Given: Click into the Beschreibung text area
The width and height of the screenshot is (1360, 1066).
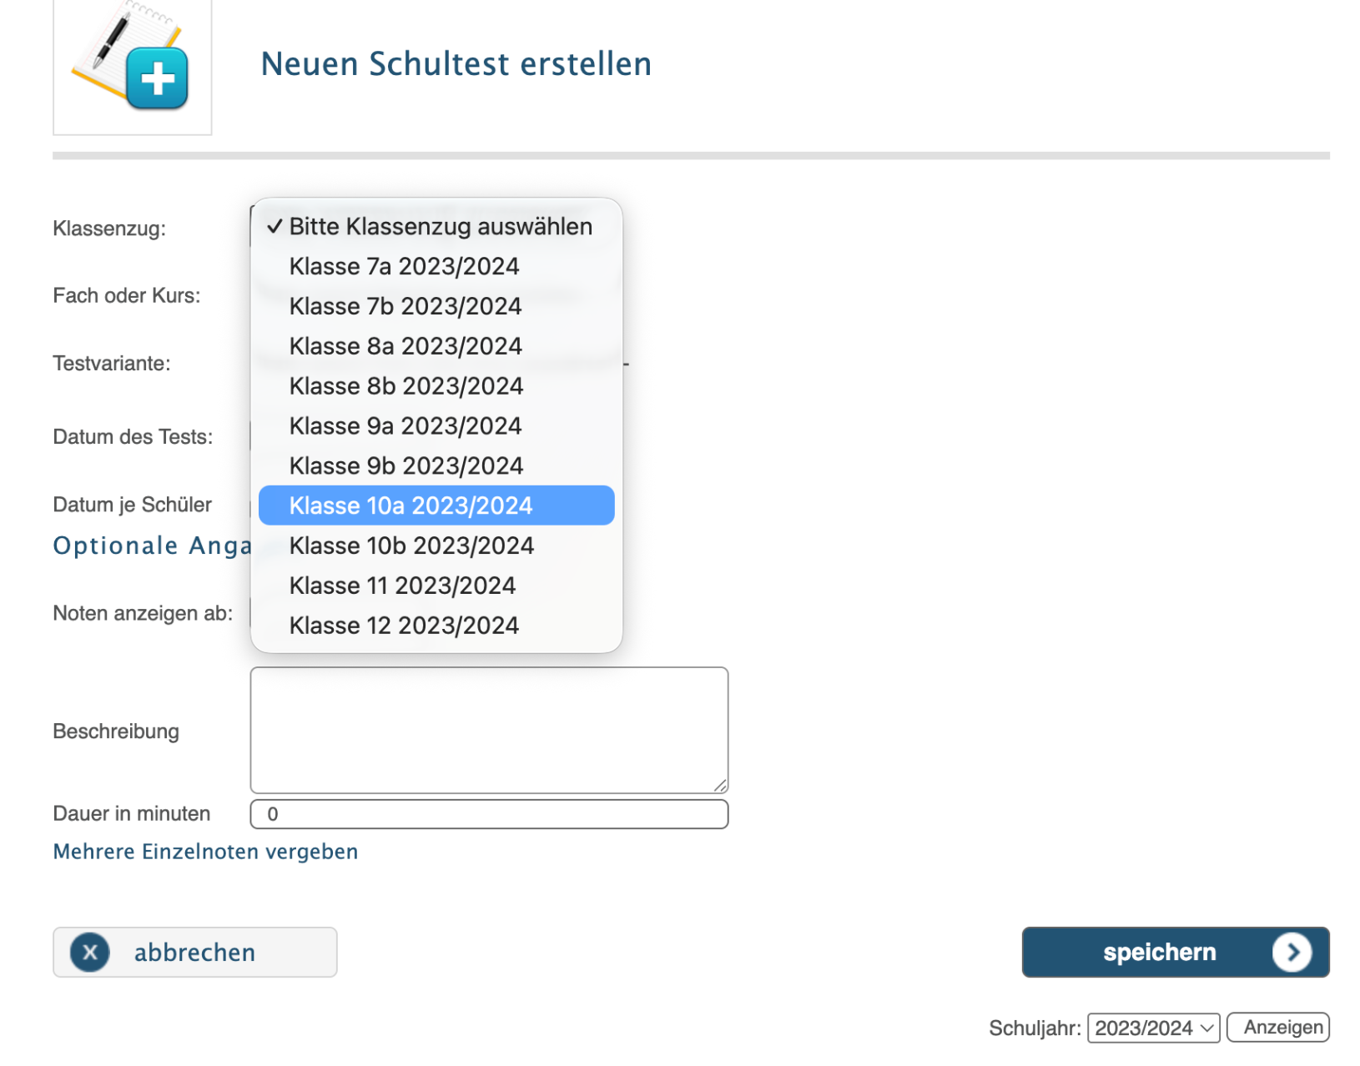Looking at the screenshot, I should click(x=488, y=729).
